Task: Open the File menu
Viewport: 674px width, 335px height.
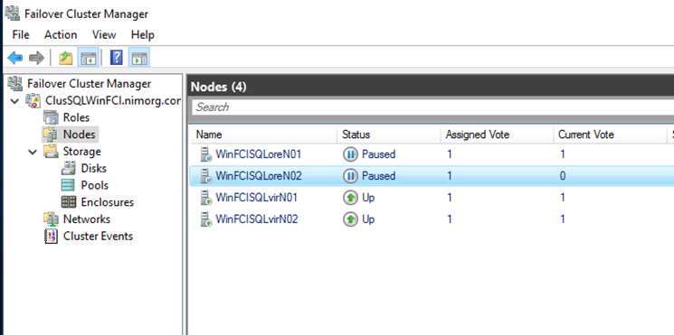Action: pos(21,34)
